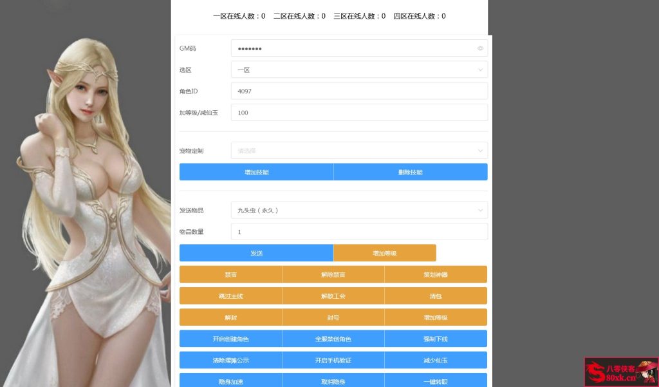Click the 禁言 mute button

231,274
